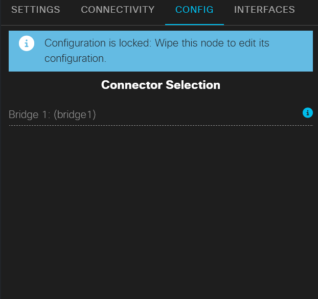The width and height of the screenshot is (318, 299).
Task: View CONNECTIVITY details via its tab
Action: (x=118, y=10)
